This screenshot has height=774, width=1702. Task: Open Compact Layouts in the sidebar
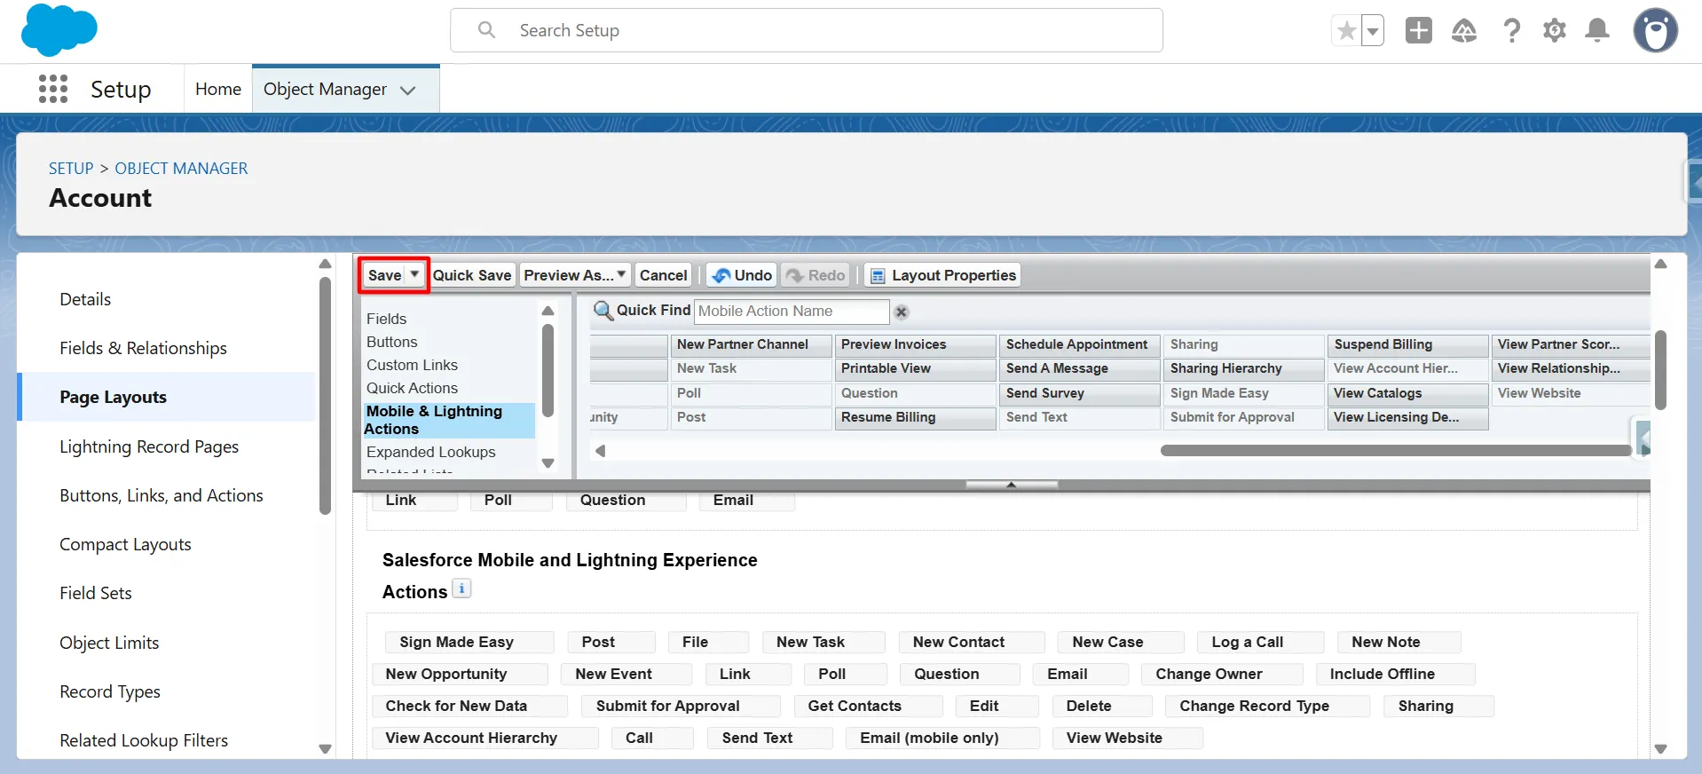[x=125, y=544]
